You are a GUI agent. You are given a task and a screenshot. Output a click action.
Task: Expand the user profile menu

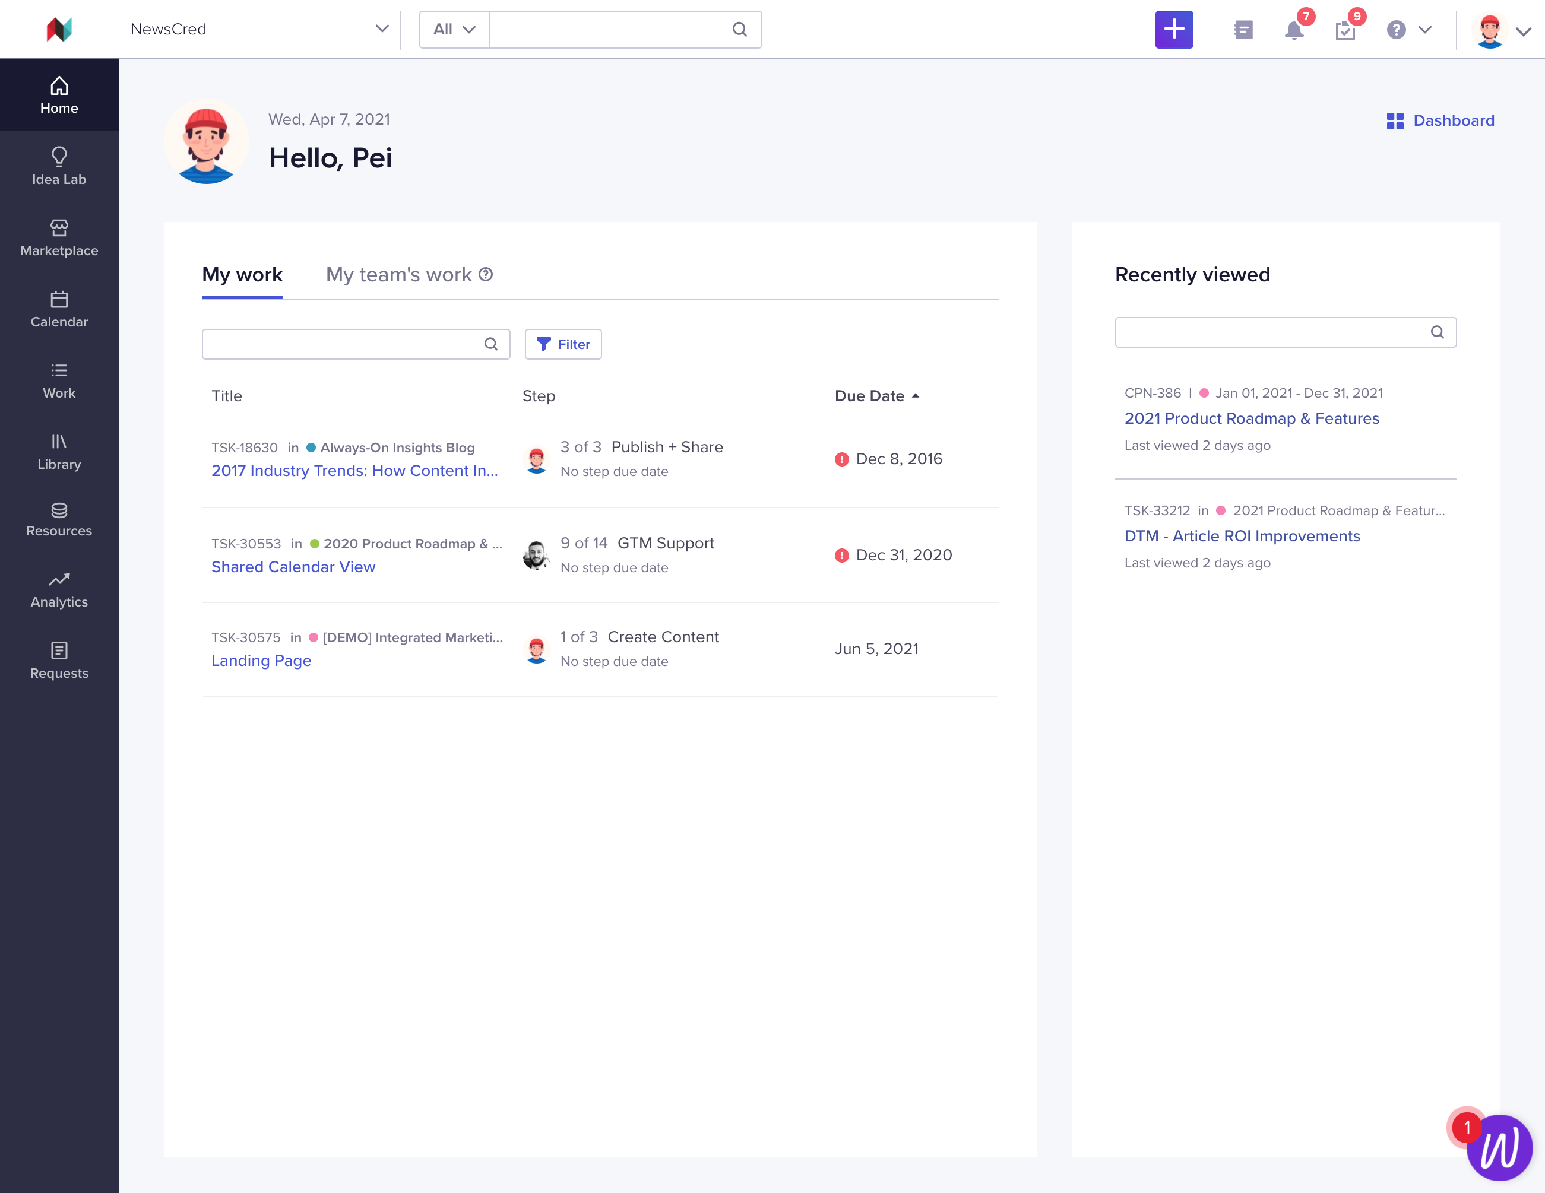coord(1523,31)
